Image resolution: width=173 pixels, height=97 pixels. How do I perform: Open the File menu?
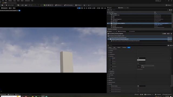point(3,1)
